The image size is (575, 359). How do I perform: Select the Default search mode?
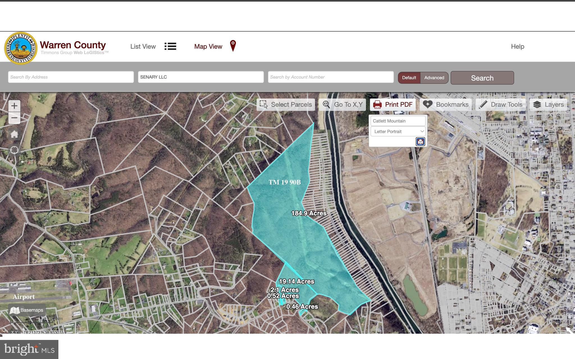409,78
